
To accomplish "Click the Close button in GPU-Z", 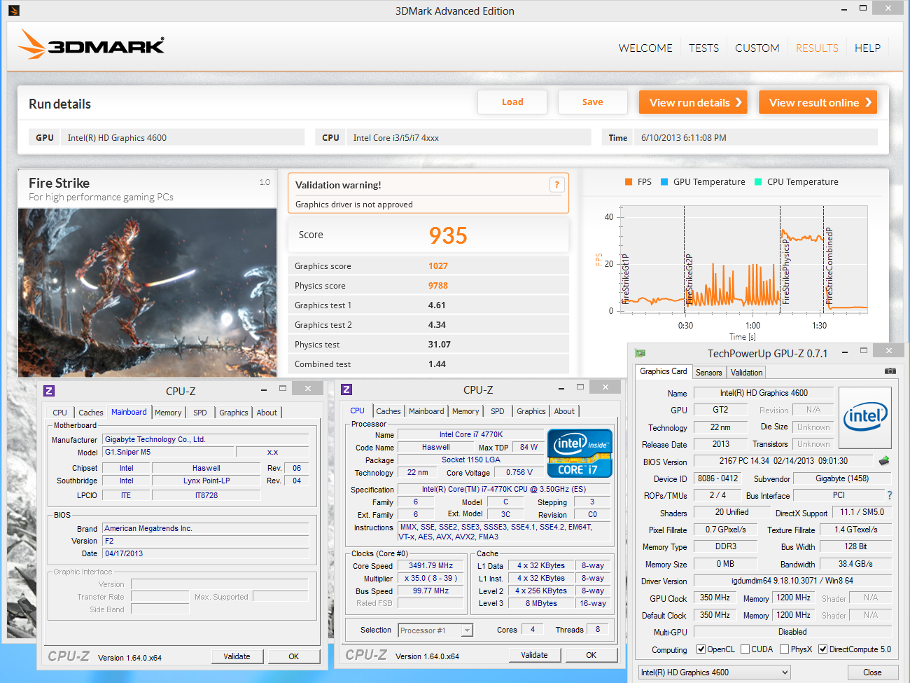I will point(872,672).
